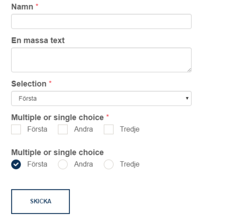Image resolution: width=225 pixels, height=224 pixels.
Task: Click the selected Första radio button
Action: click(16, 164)
